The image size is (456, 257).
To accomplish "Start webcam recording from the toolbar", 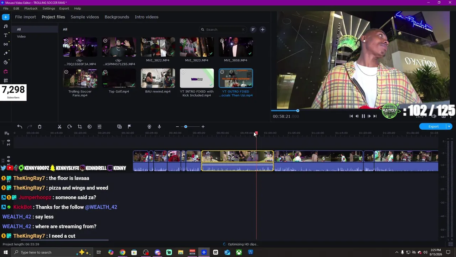I will pos(149,127).
